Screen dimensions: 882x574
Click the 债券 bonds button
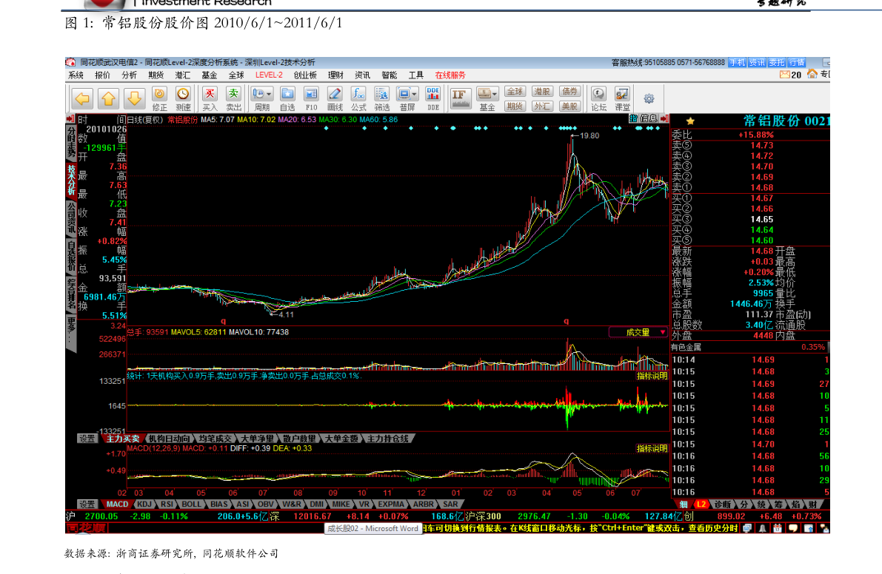(569, 92)
